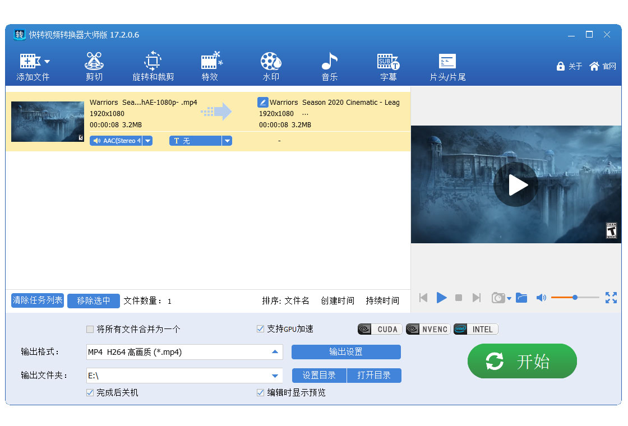Image resolution: width=628 pixels, height=426 pixels.
Task: Open the 片头/片尾 intro and outro tool
Action: point(447,67)
